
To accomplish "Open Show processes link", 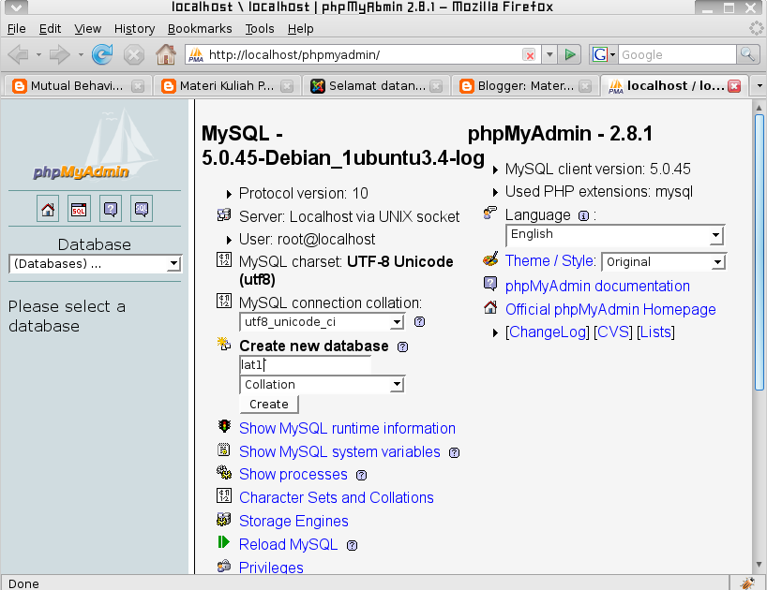I will tap(293, 474).
